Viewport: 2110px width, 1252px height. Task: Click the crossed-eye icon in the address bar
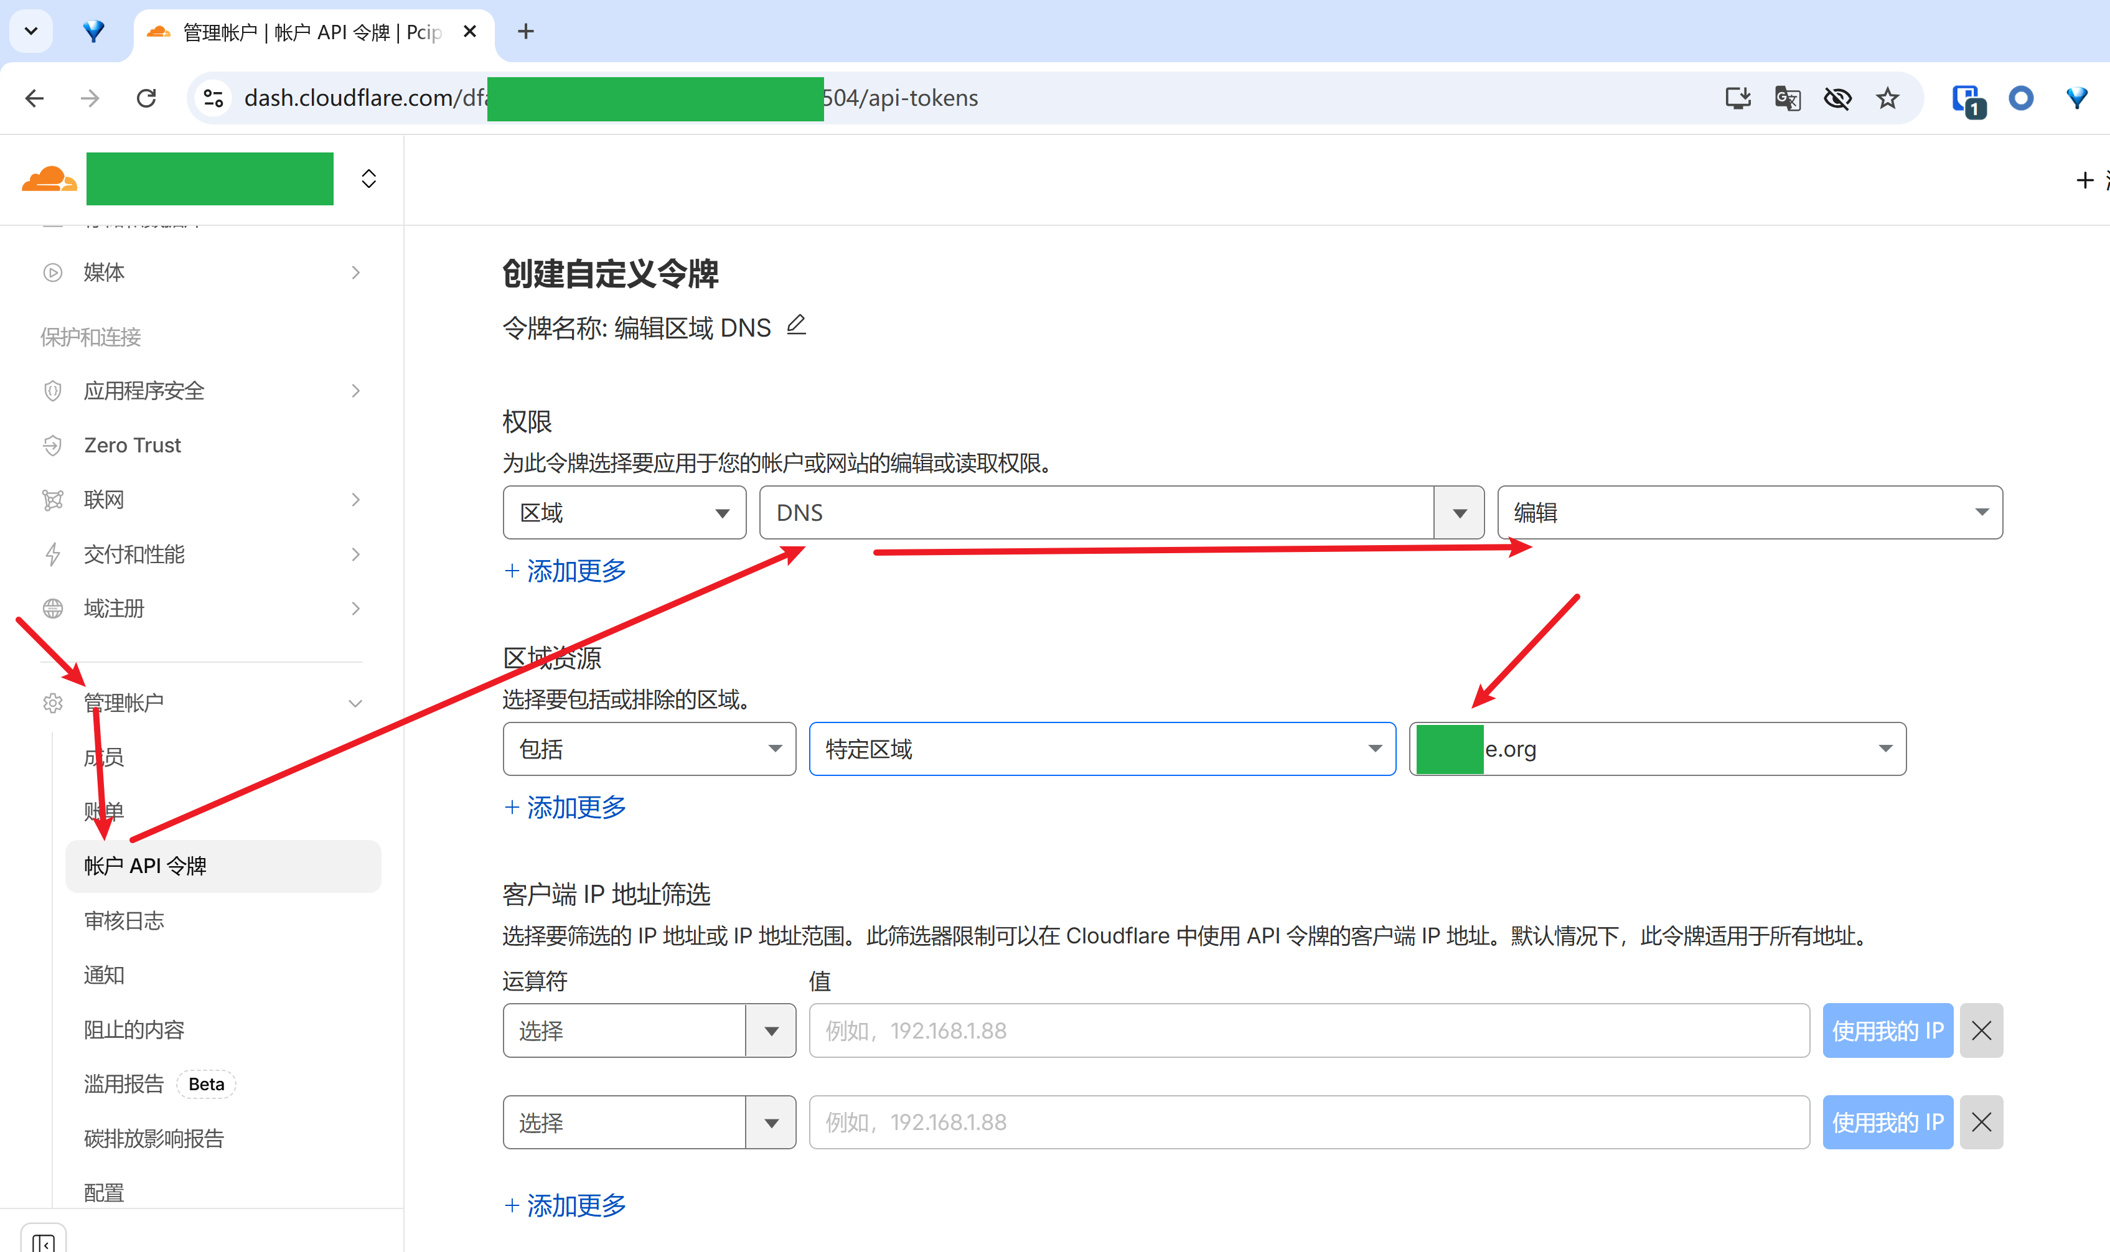[x=1837, y=99]
